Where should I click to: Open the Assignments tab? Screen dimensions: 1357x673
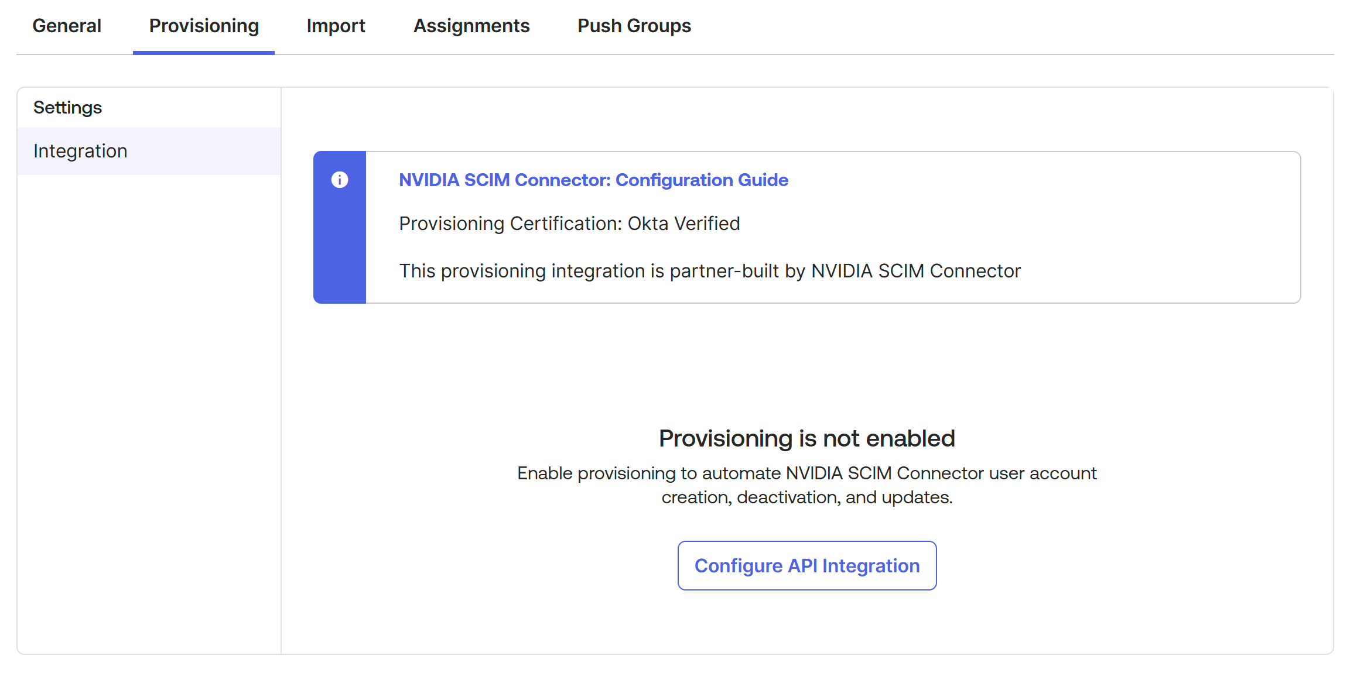click(x=471, y=26)
